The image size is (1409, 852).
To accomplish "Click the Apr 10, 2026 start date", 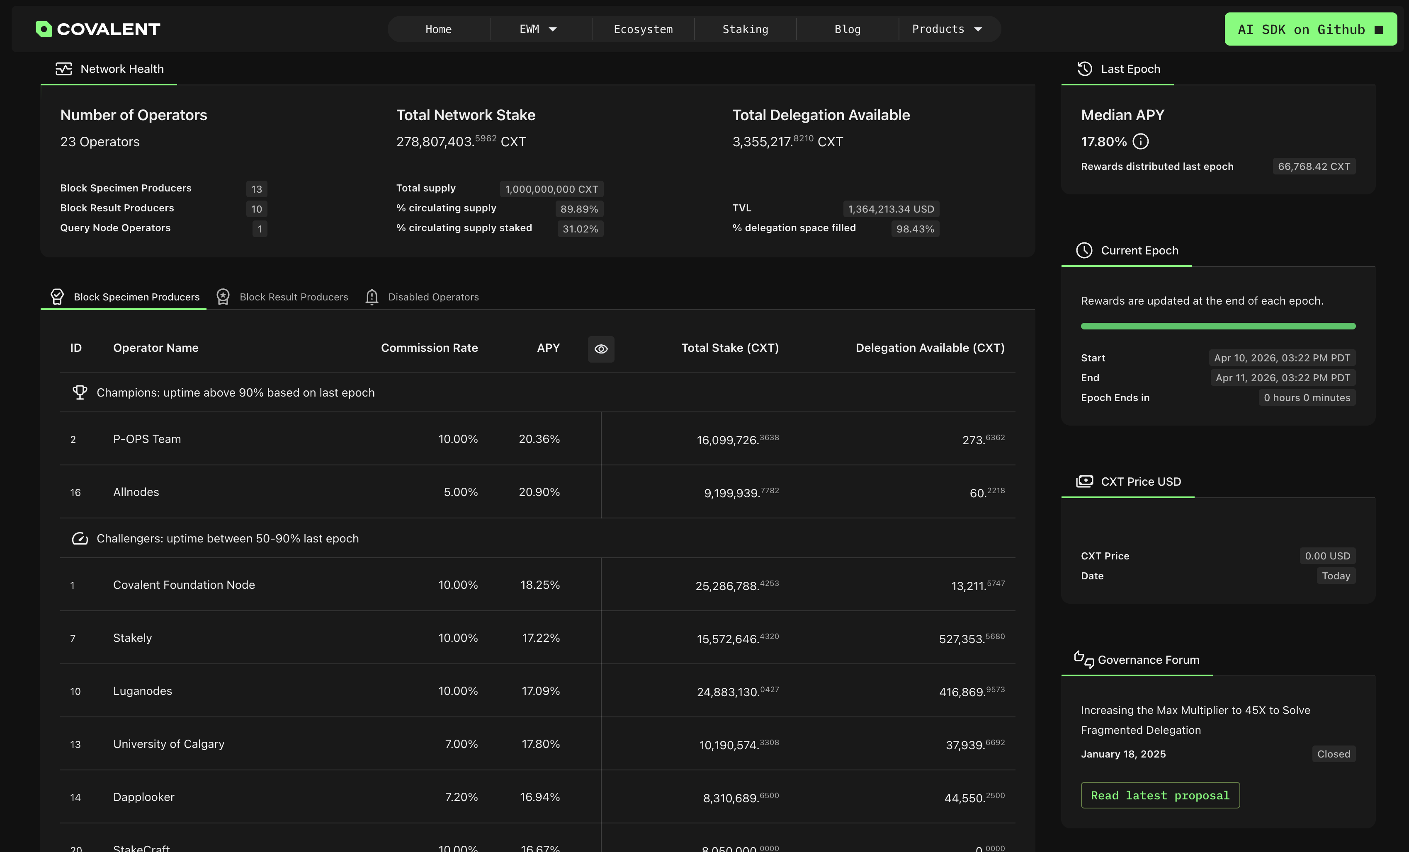I will [1281, 358].
